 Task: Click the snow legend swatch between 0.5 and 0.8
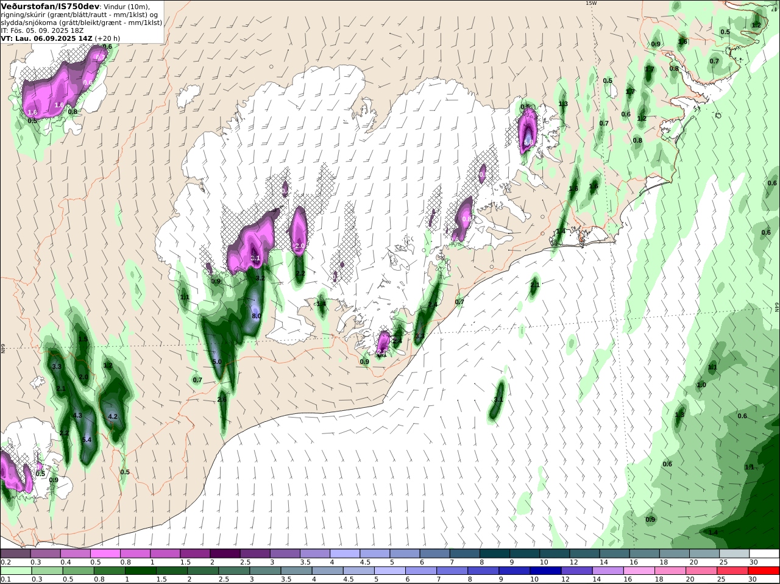[x=105, y=554]
